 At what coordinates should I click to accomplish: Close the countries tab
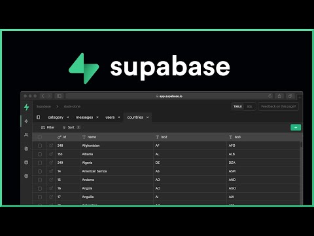click(147, 117)
